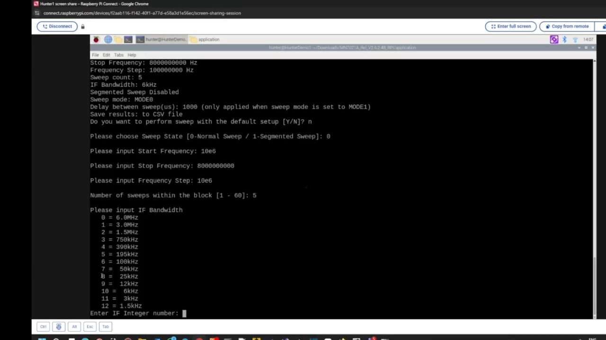
Task: Click 'Please input Frequency Step: 10e6' line
Action: point(151,180)
